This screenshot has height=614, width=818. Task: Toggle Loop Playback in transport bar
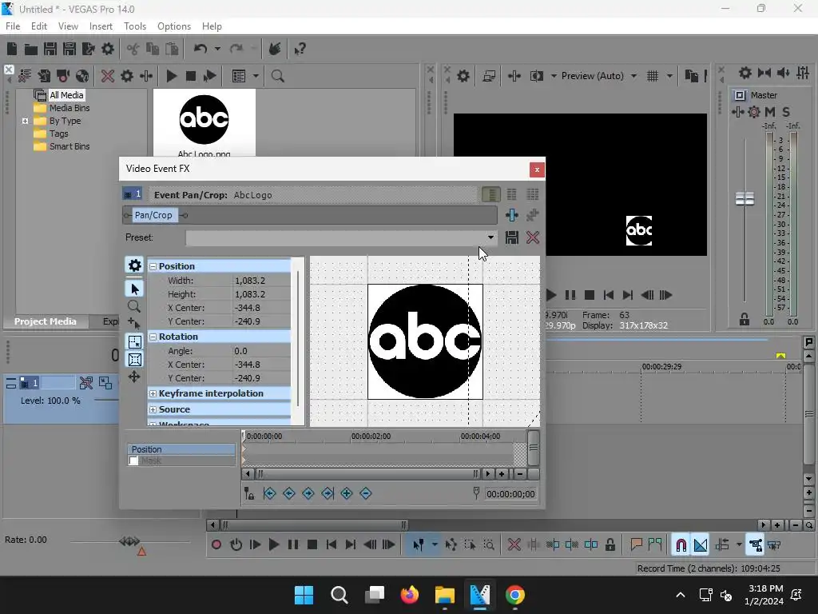pos(236,545)
